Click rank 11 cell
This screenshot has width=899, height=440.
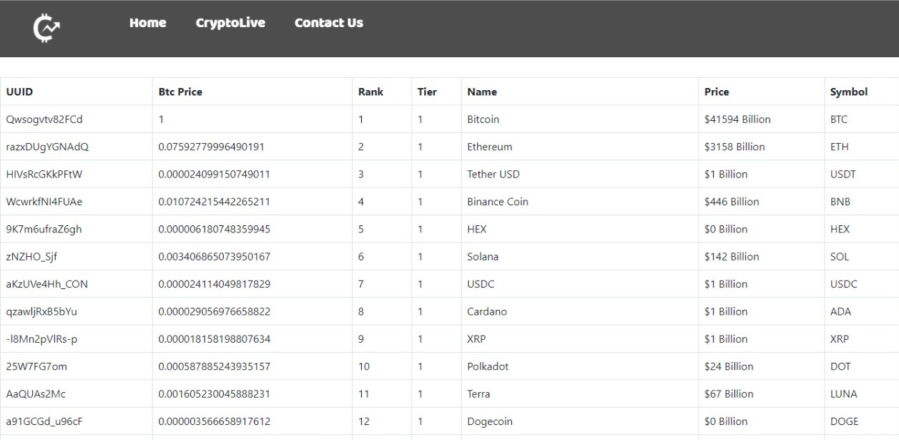pos(382,393)
